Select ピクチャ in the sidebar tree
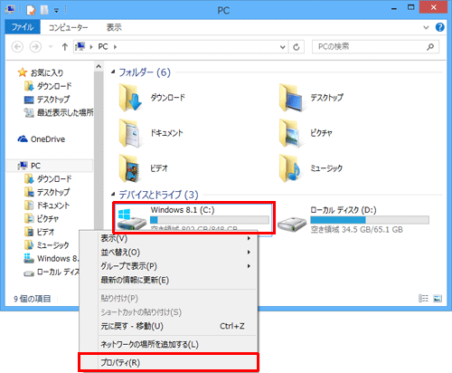This screenshot has height=373, width=452. tap(42, 219)
